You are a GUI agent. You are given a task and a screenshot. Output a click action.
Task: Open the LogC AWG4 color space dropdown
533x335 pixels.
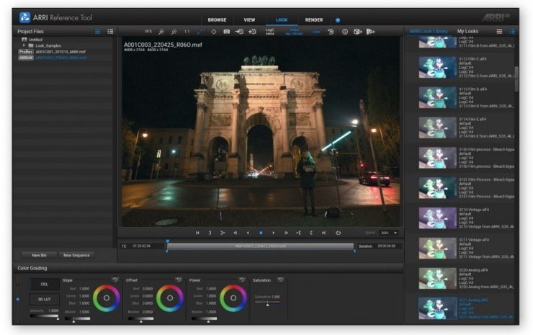tap(269, 32)
